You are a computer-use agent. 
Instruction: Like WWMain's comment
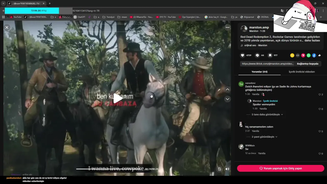320,154
